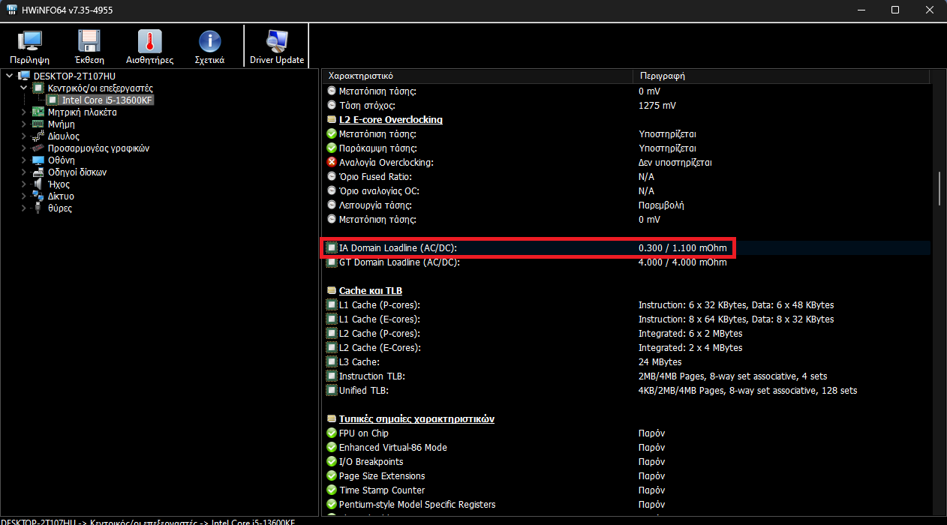The image size is (947, 525).
Task: Click the memory module icon beside Μνήμη
Action: (38, 124)
